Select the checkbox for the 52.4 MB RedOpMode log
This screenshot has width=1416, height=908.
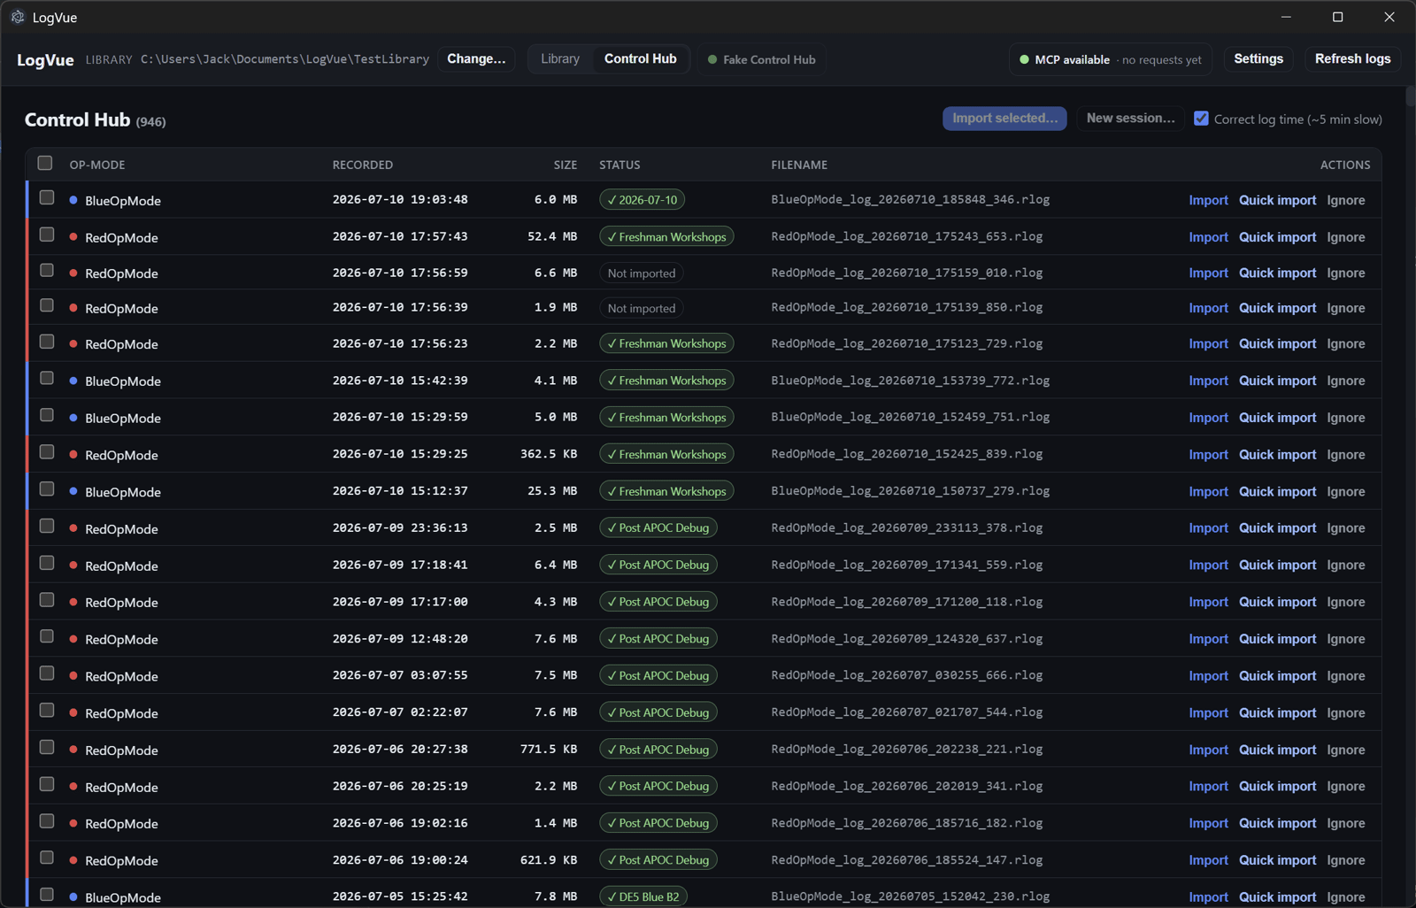click(x=47, y=235)
